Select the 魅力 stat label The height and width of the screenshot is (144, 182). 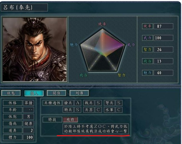coord(148,73)
